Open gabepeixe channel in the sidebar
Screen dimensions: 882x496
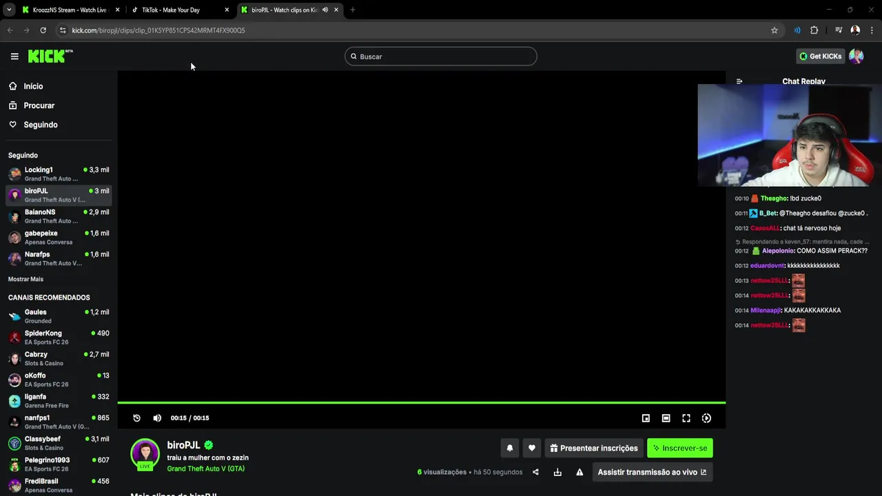point(59,237)
